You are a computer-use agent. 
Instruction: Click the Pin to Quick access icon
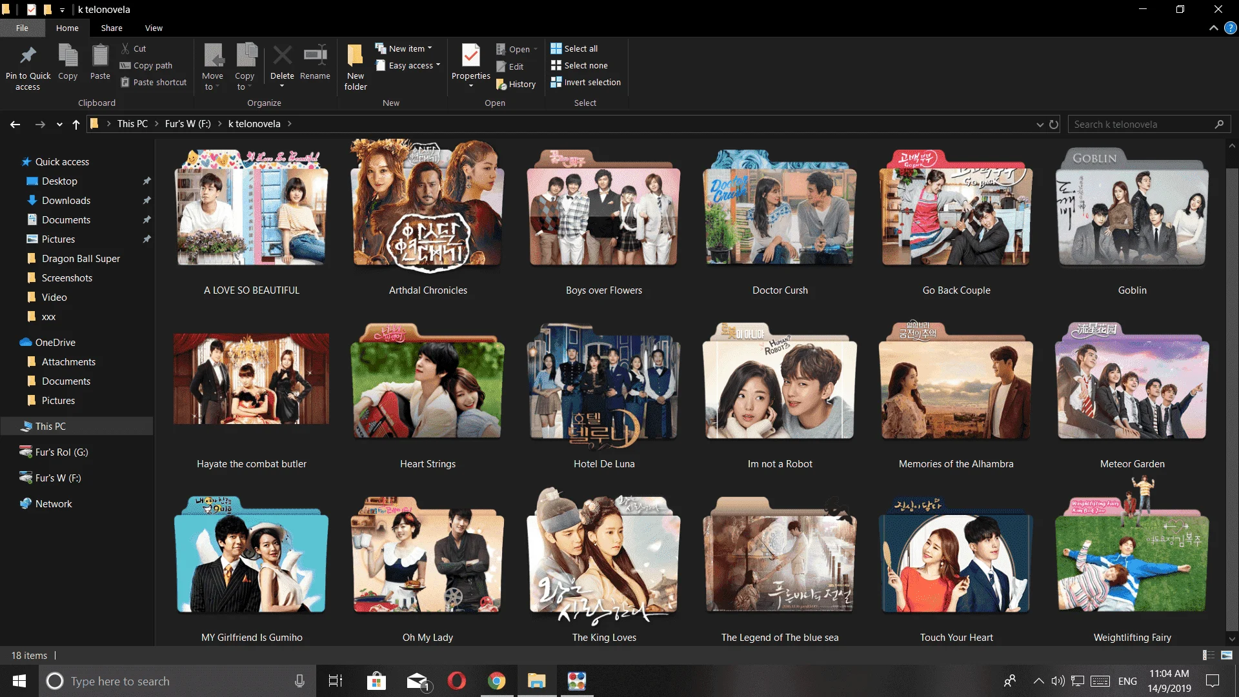click(28, 56)
